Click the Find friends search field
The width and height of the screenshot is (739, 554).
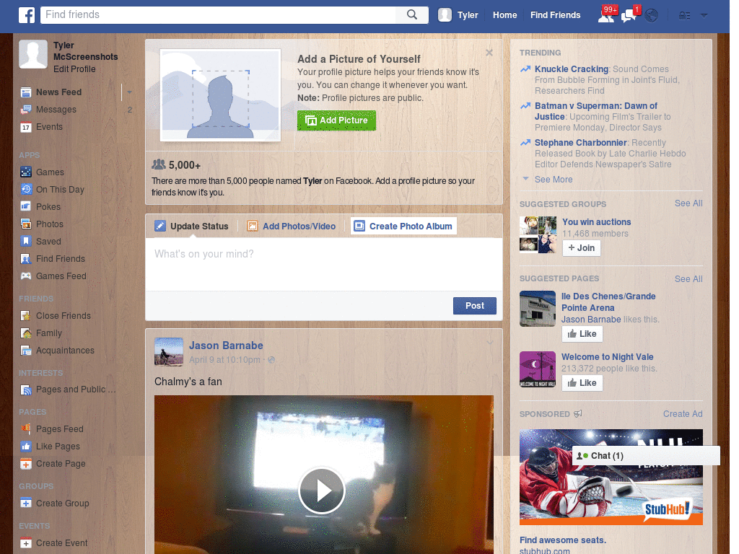(x=219, y=14)
